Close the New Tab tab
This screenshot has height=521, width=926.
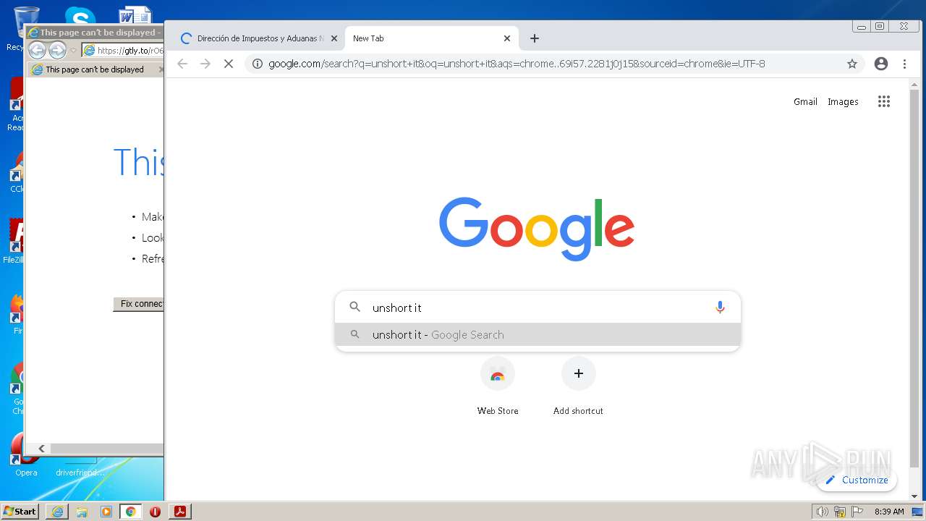pos(507,38)
